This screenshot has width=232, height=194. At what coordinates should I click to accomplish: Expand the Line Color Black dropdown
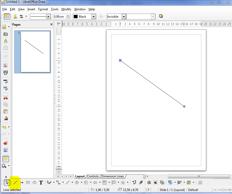coord(93,17)
